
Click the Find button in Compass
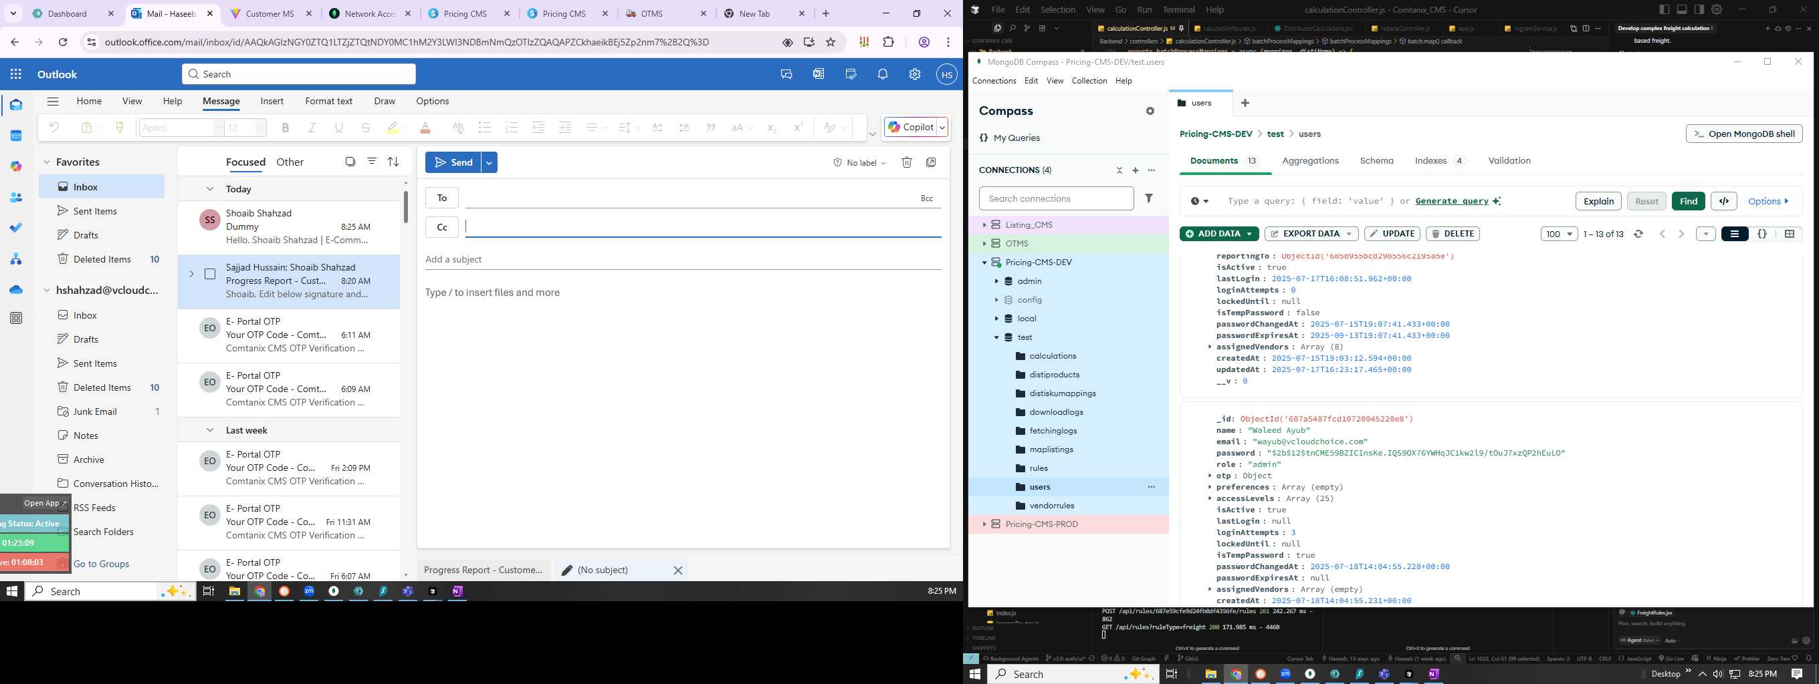[x=1689, y=201]
